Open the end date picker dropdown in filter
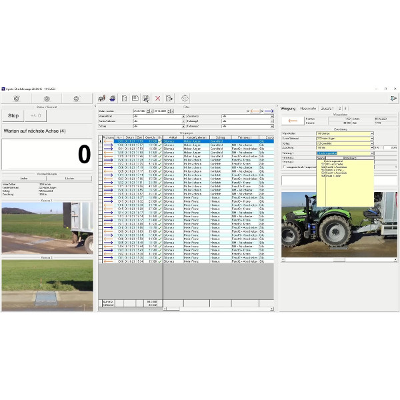Screen dimensions: 400x400 click(x=173, y=111)
